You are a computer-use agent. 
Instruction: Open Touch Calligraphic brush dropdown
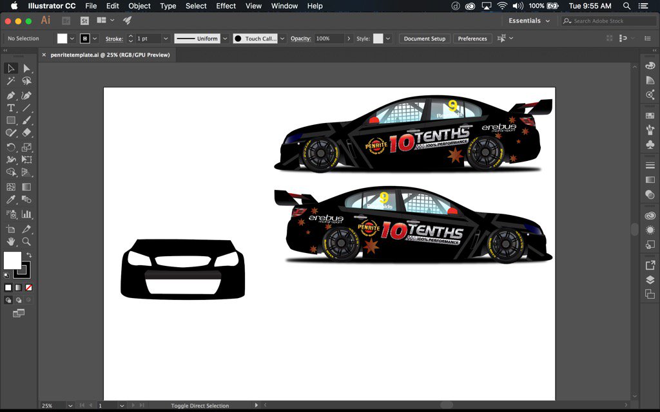pyautogui.click(x=282, y=38)
